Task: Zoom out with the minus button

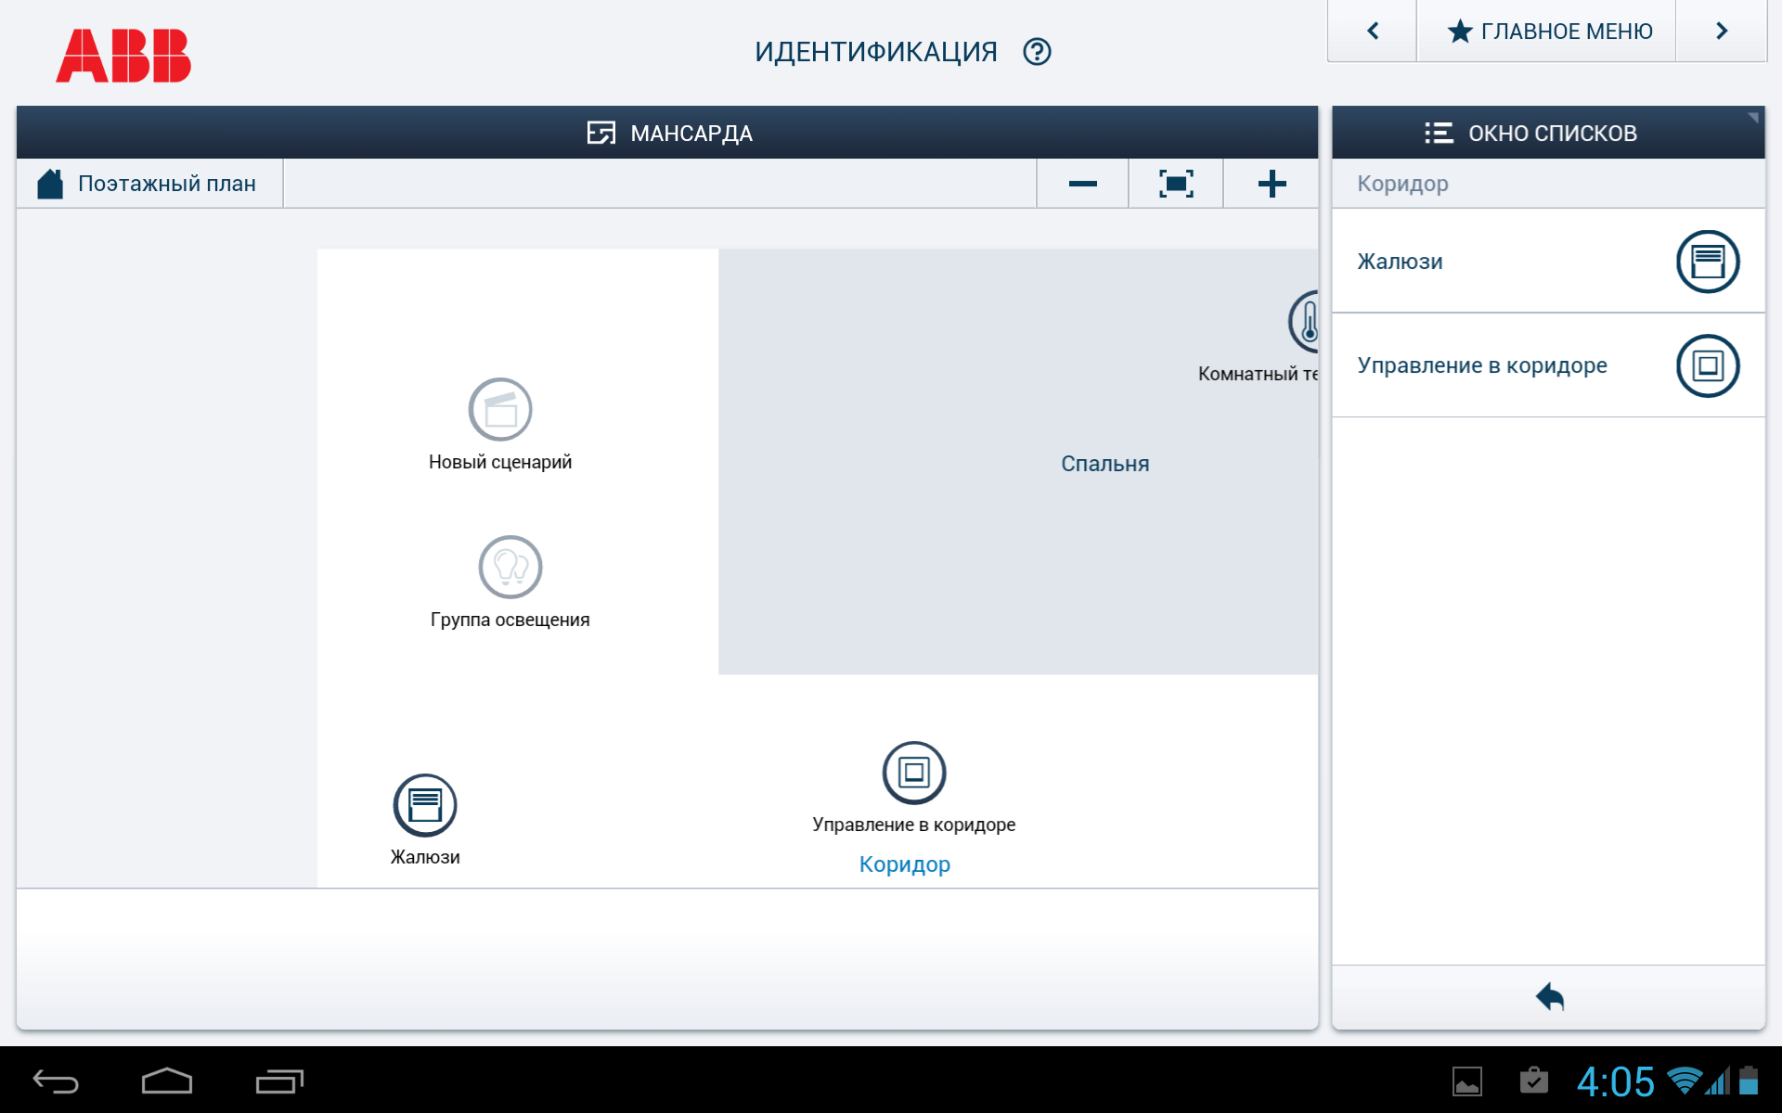Action: tap(1082, 184)
